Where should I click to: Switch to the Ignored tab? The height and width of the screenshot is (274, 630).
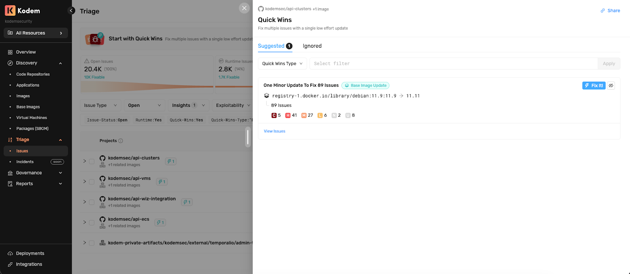pyautogui.click(x=312, y=46)
